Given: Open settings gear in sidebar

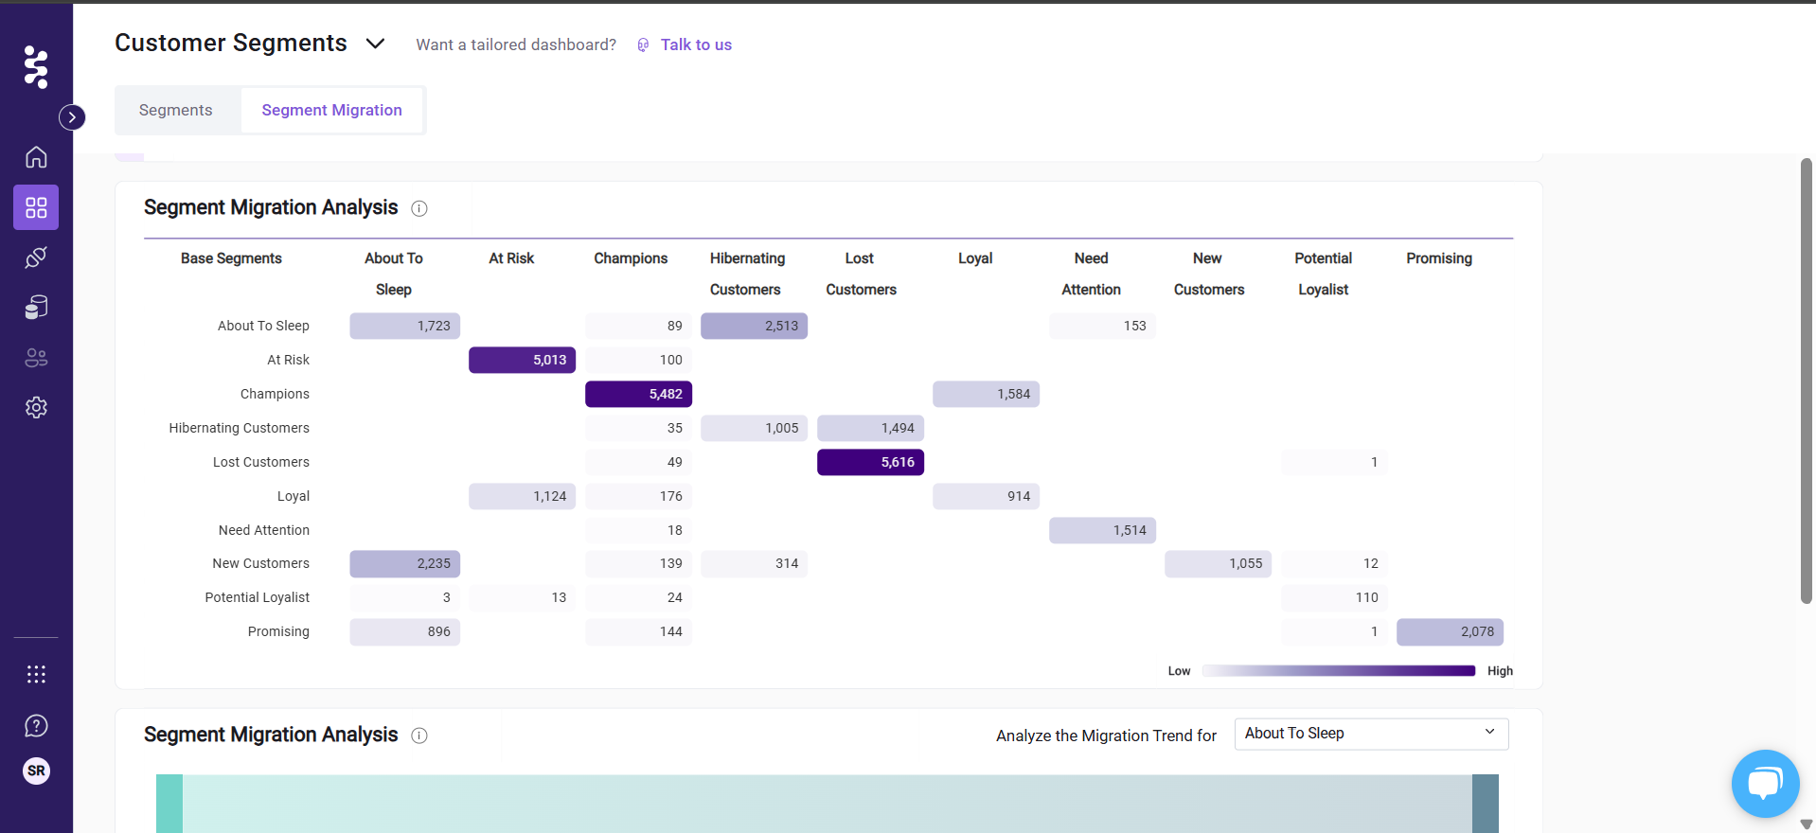Looking at the screenshot, I should coord(36,407).
